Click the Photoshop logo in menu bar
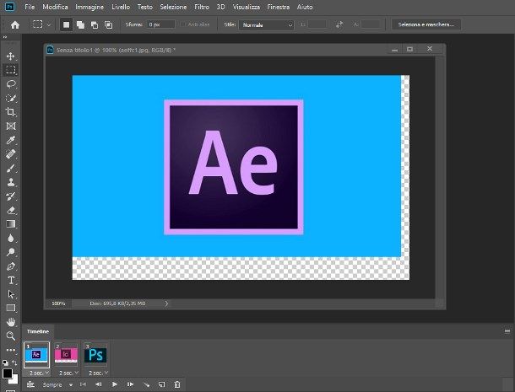 [x=9, y=7]
